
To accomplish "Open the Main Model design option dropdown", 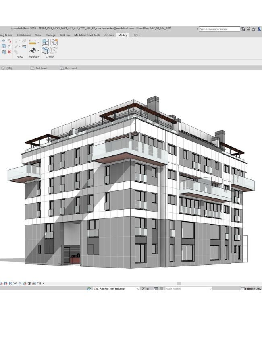I will (x=188, y=289).
